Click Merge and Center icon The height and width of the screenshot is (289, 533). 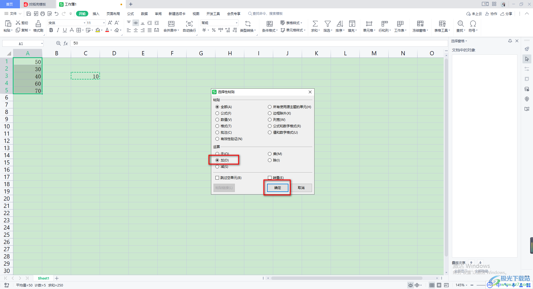coord(171,24)
